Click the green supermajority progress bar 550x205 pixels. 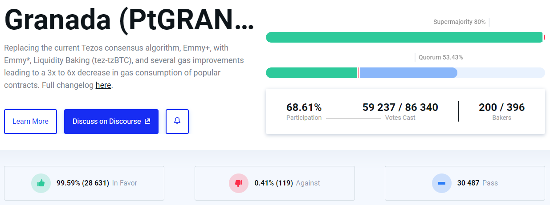click(404, 37)
